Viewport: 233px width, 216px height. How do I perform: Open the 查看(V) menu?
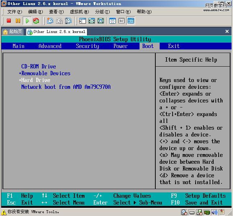pyautogui.click(x=56, y=11)
